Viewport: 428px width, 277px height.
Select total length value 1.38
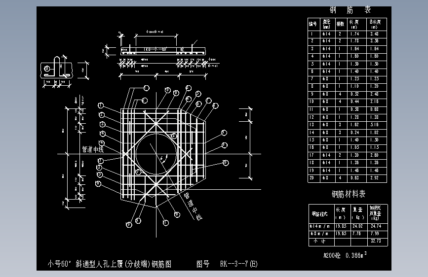coord(374,117)
